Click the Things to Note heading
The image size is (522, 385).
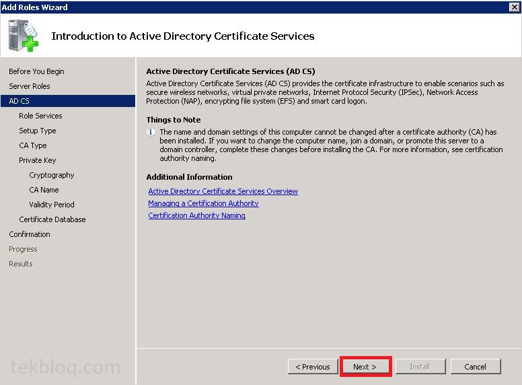click(x=174, y=120)
